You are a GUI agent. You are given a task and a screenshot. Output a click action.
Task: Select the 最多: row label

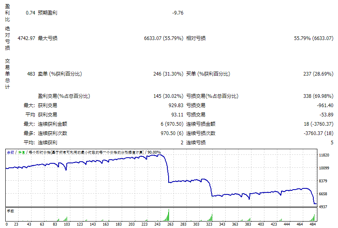coord(30,133)
